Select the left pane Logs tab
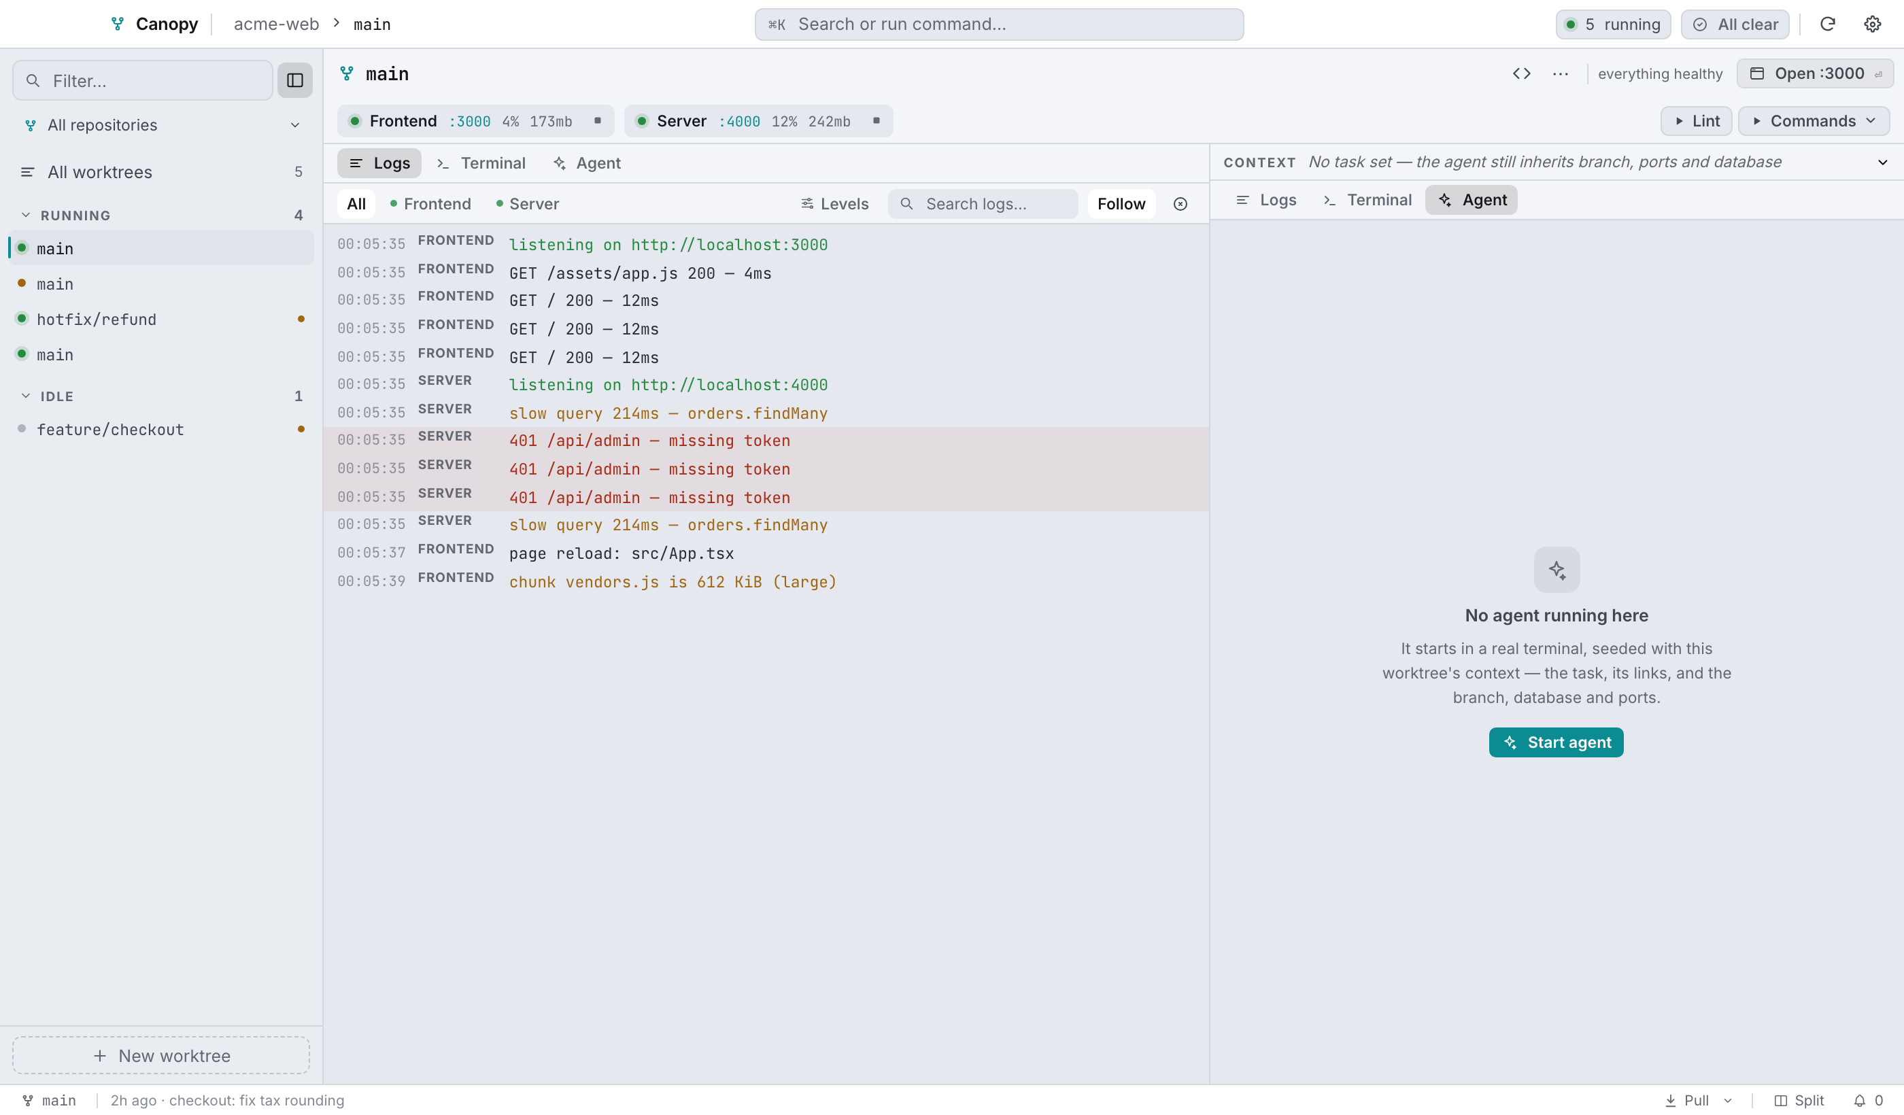Screen dimensions: 1904x1115 click(x=379, y=163)
